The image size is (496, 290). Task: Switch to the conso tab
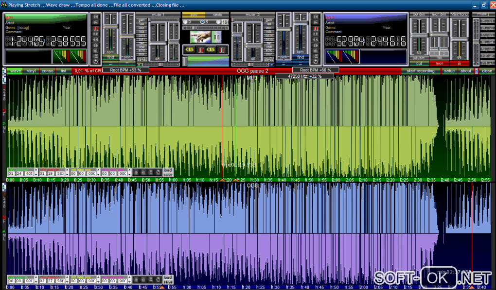(x=48, y=71)
